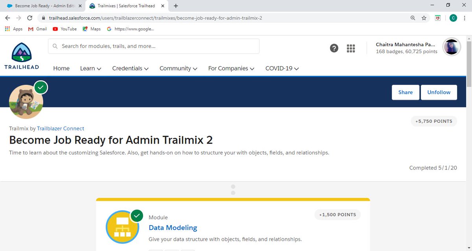Viewport: 472px width, 251px height.
Task: Open the Google bookmark
Action: point(130,29)
